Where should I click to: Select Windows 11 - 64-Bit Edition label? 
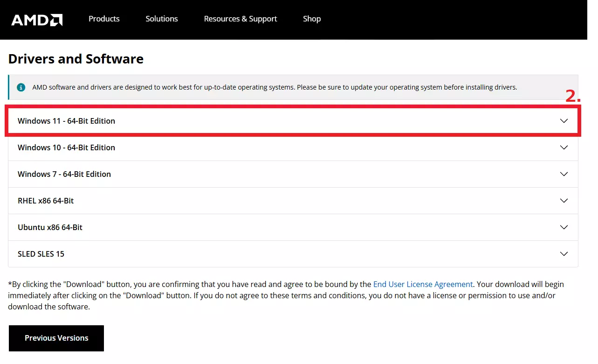(x=66, y=121)
